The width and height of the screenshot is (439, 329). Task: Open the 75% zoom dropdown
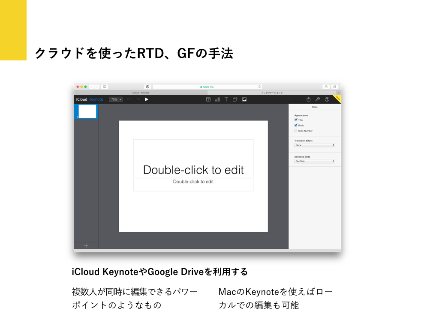[116, 99]
